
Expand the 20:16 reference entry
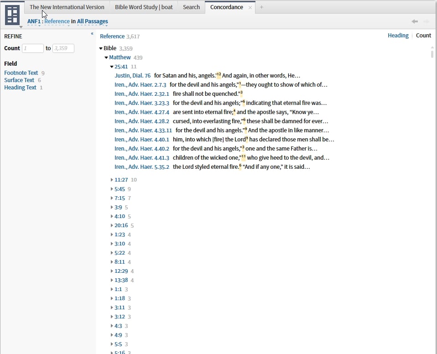(x=112, y=225)
